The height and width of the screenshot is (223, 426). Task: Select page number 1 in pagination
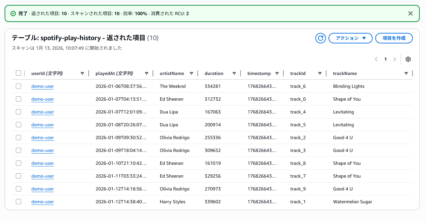point(385,59)
